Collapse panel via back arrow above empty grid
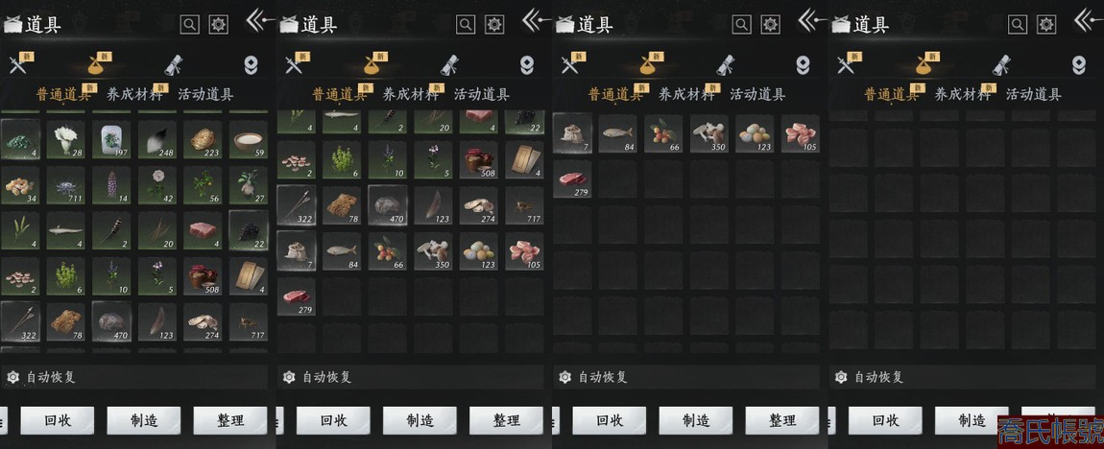 [1089, 19]
